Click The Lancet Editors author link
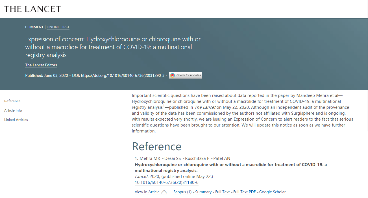This screenshot has width=368, height=198. click(41, 65)
